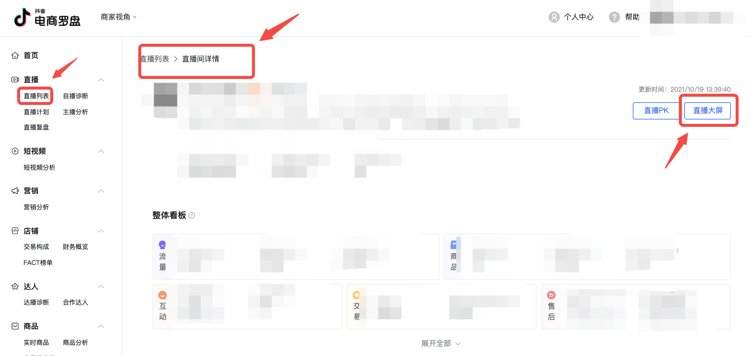This screenshot has width=751, height=356.
Task: Click the live camera icon beside 直播
Action: [15, 80]
